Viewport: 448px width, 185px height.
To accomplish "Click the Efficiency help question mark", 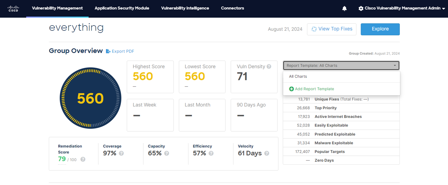I will point(211,153).
